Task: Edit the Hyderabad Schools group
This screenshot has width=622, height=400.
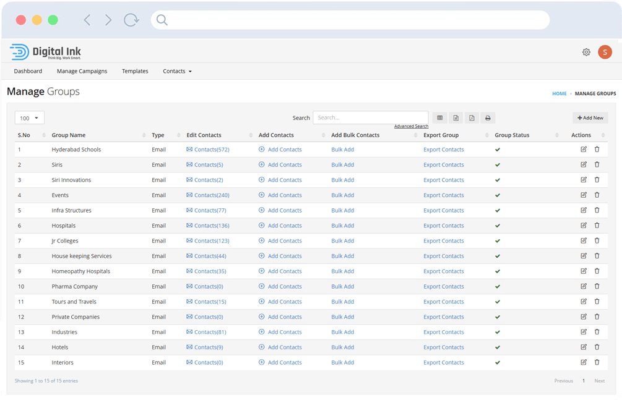Action: click(x=584, y=150)
